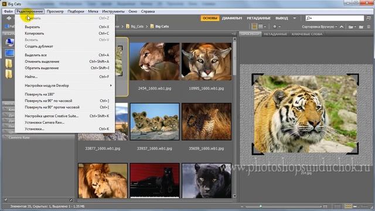Choose Вырезать in the edit menu
The width and height of the screenshot is (375, 211).
(x=65, y=27)
